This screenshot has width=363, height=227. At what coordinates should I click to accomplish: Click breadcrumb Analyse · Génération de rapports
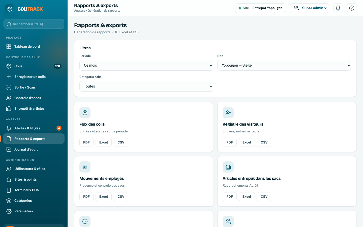[x=97, y=11]
